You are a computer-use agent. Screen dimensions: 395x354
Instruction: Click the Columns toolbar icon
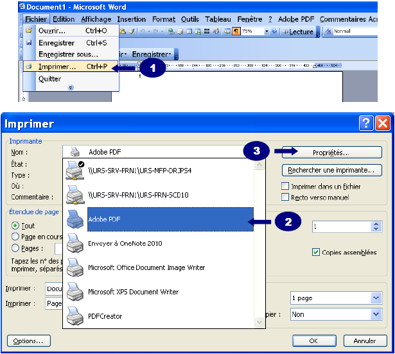tap(207, 31)
